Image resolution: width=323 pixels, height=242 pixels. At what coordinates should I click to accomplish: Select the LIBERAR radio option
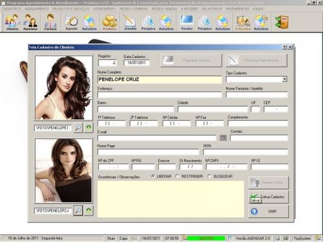pos(153,176)
